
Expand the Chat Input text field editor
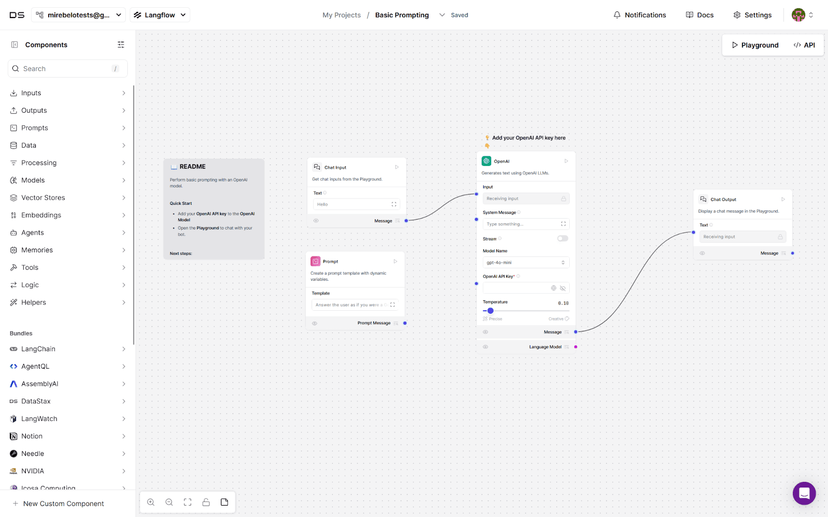(394, 204)
